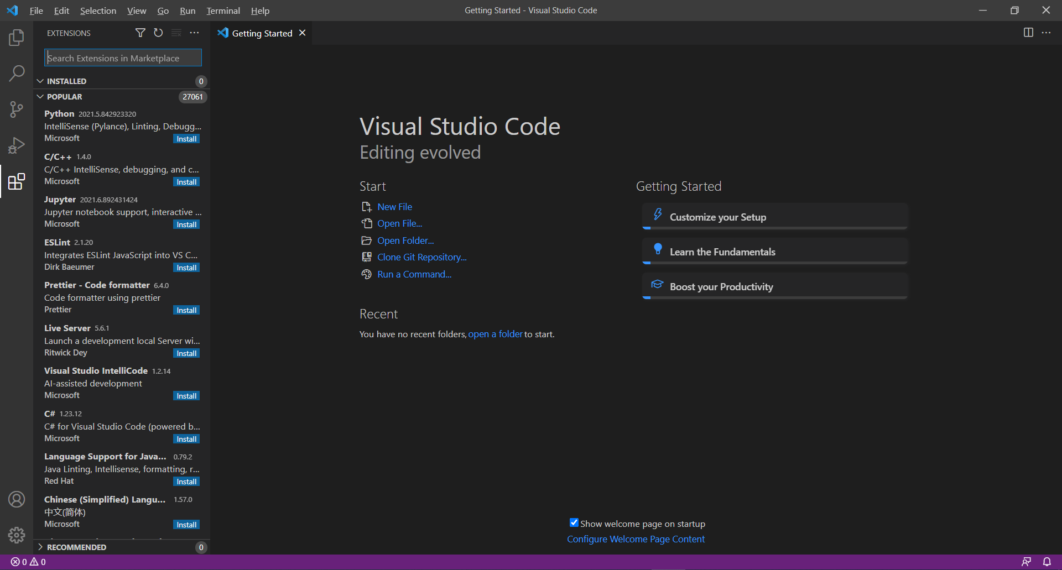
Task: Open the Selection menu
Action: pos(98,11)
